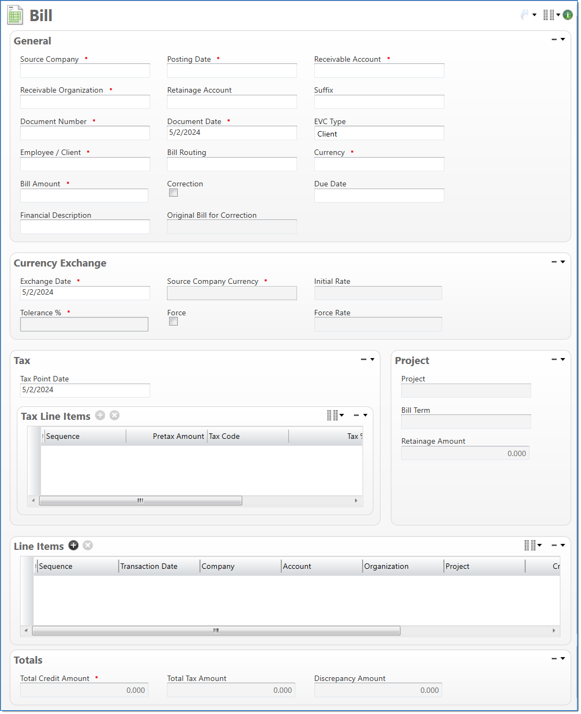Click the Source Company input field
The image size is (581, 714).
point(85,71)
